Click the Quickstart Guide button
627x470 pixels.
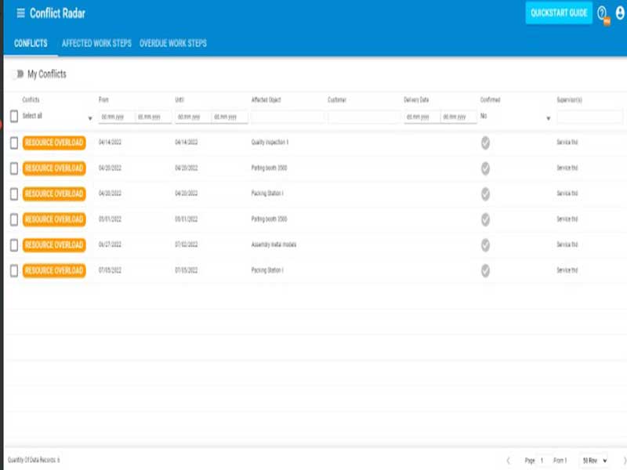[x=559, y=13]
